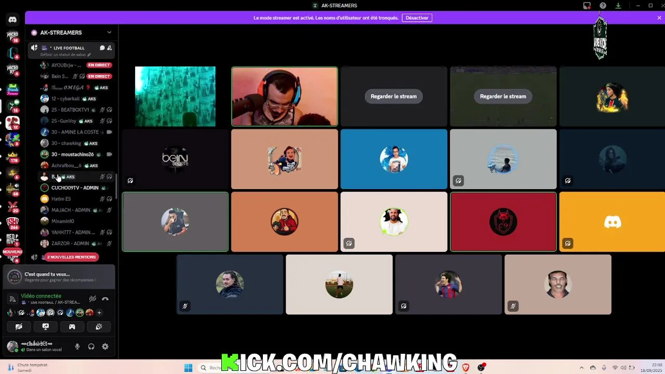Select user ZARZOR - ADMIN

click(x=76, y=243)
